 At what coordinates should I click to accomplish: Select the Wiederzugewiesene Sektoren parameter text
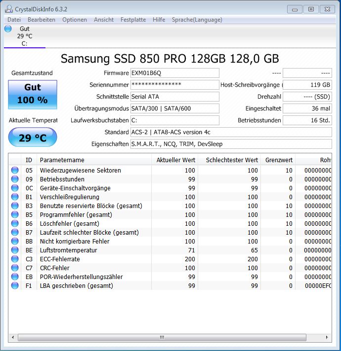[x=81, y=171]
